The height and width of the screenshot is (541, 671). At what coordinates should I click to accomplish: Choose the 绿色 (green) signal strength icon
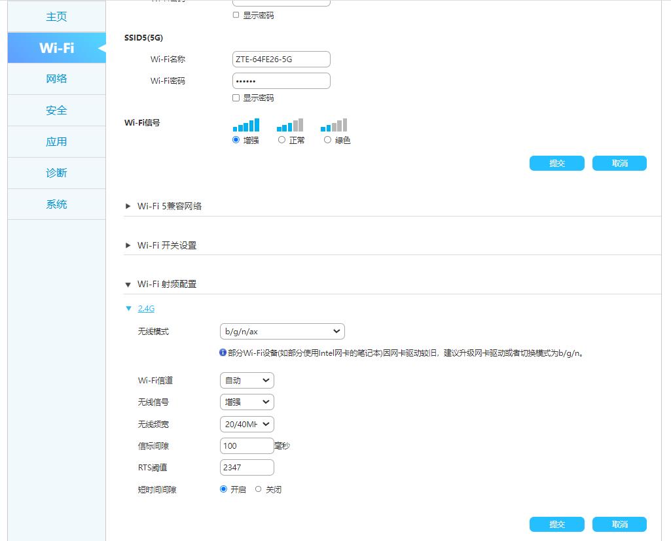334,125
